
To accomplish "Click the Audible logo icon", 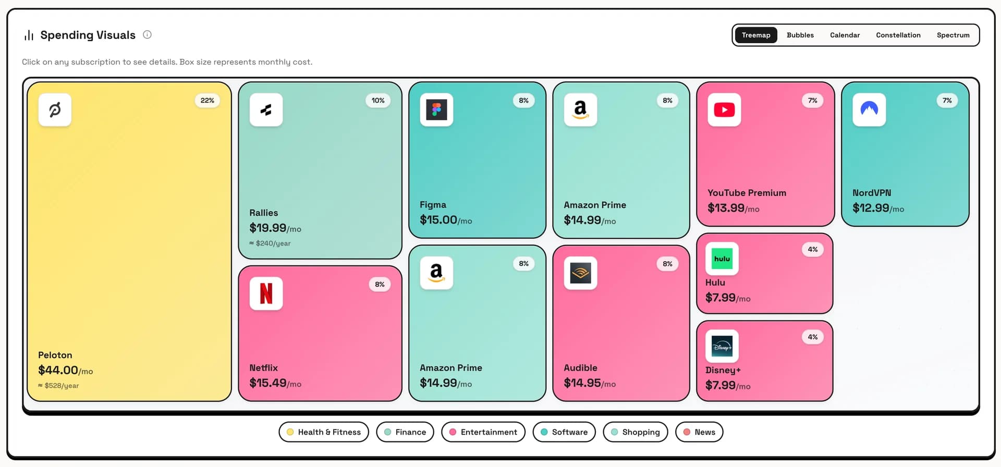I will (580, 273).
